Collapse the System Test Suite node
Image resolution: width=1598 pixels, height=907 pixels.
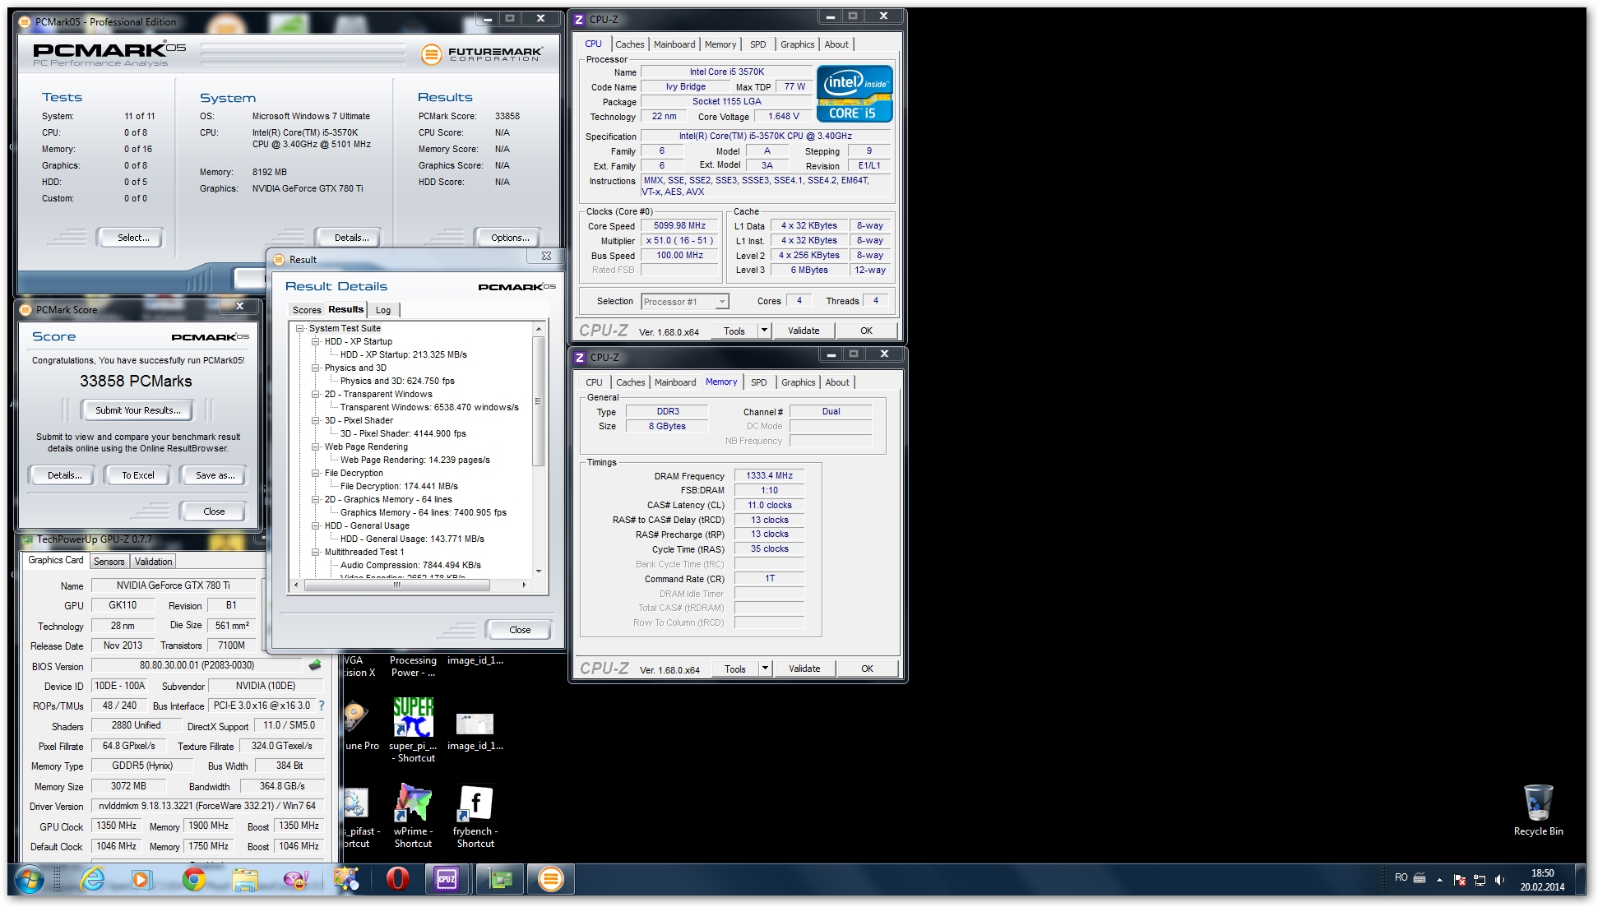click(x=300, y=328)
